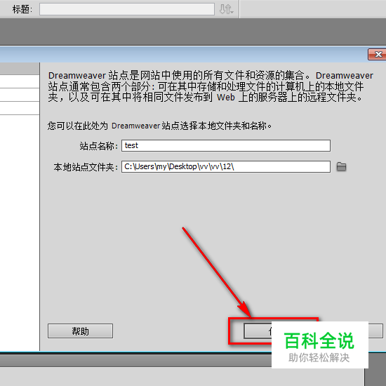Viewport: 386px width, 386px height.
Task: Open the file management arrows icon beside 标题
Action: point(226,9)
